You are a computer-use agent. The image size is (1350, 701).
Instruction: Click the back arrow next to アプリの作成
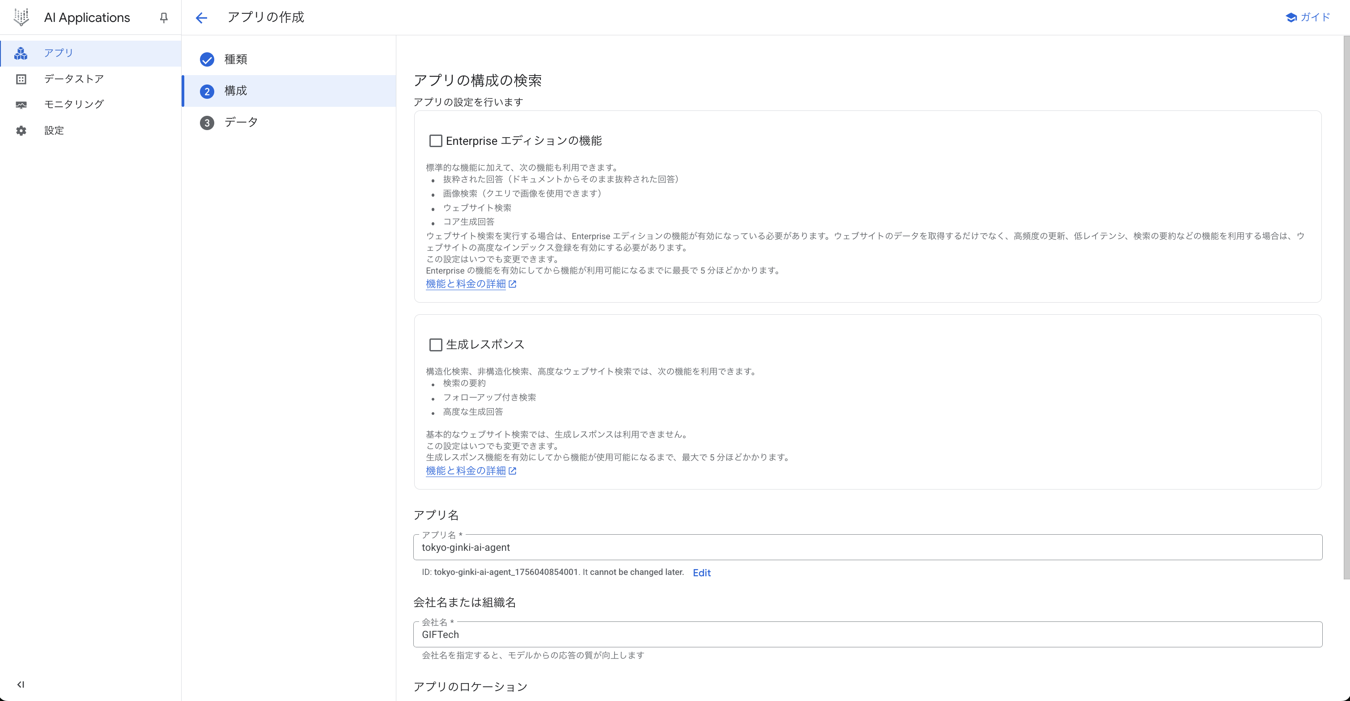(201, 18)
